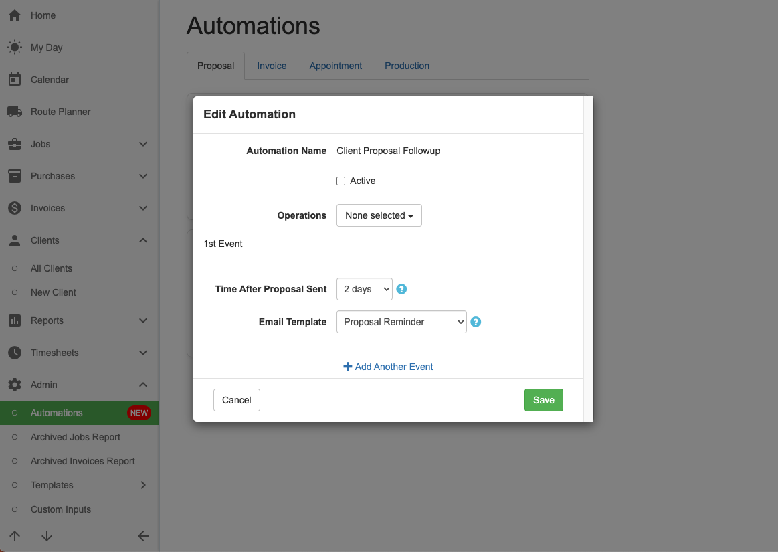Image resolution: width=778 pixels, height=552 pixels.
Task: Open the 2 days time dropdown
Action: (x=365, y=289)
